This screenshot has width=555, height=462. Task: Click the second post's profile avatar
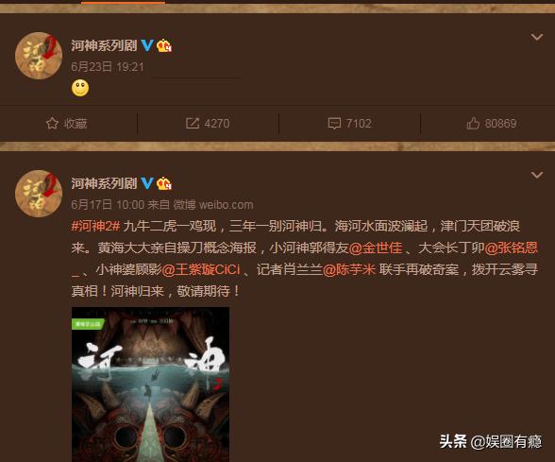pos(39,194)
